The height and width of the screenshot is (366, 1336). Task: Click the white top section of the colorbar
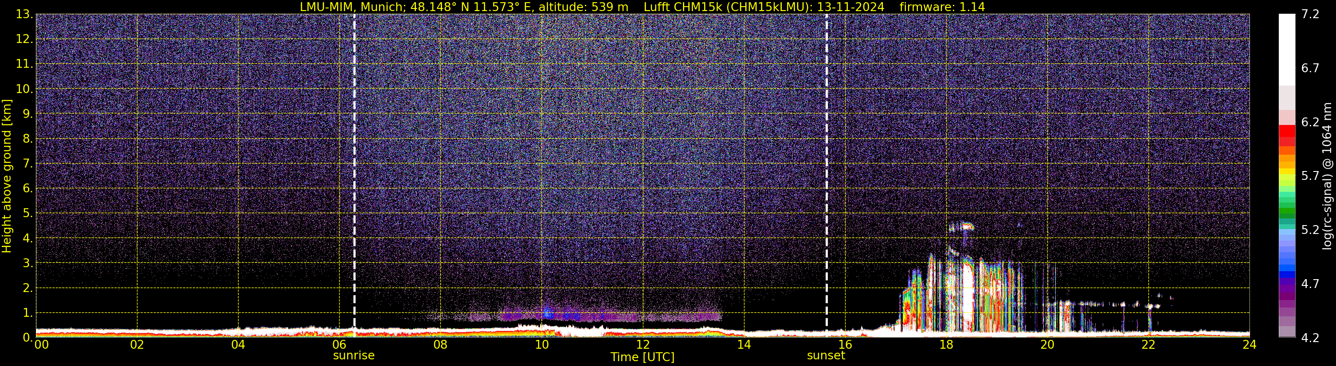1287,50
